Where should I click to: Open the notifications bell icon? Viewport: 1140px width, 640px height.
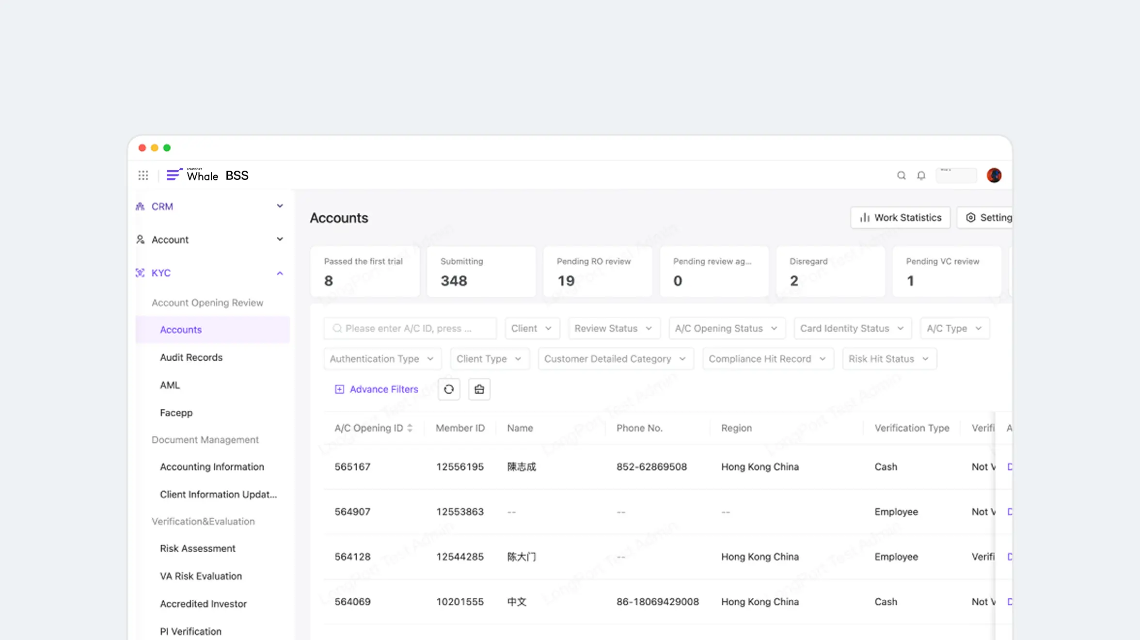[921, 175]
